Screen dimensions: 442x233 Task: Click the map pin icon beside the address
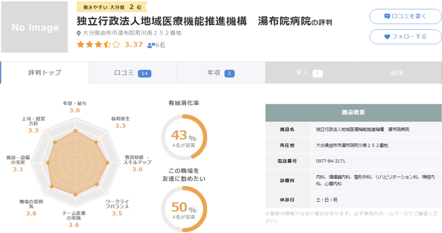coord(79,33)
